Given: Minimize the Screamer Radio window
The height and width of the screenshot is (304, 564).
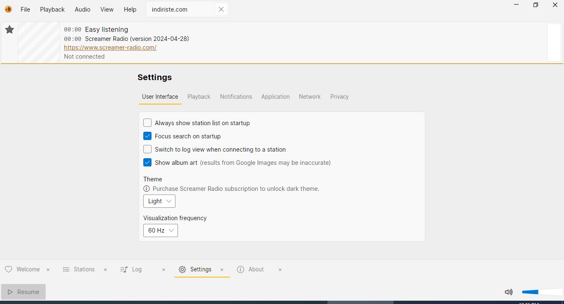Looking at the screenshot, I should click(516, 5).
